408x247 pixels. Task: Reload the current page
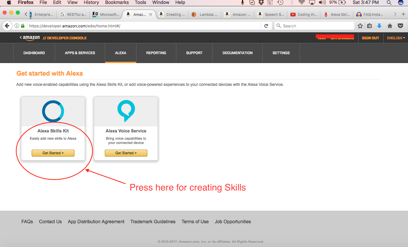click(x=266, y=25)
